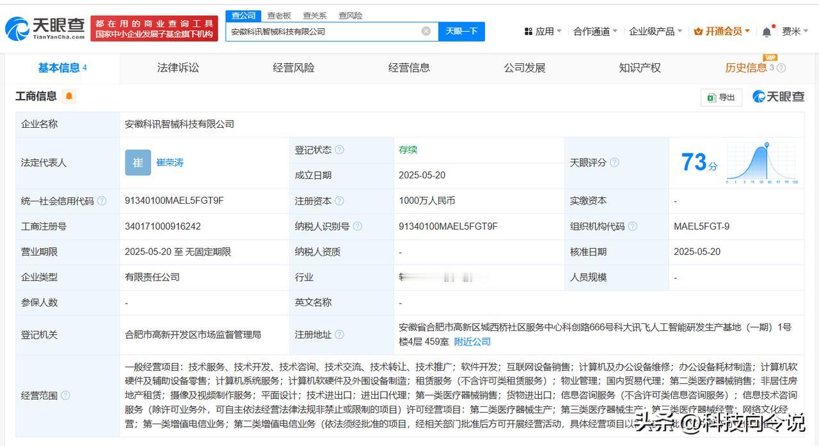Screen dimensions: 819x446
Task: Click the 崔 avatar of legal representative
Action: (138, 162)
